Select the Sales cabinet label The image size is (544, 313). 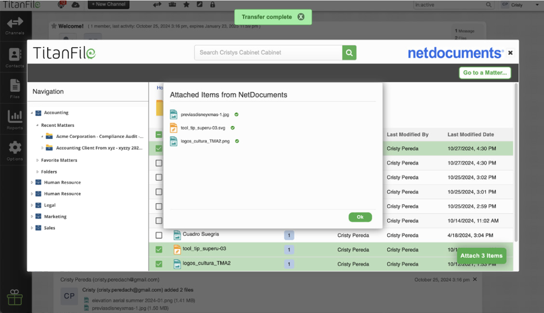[49, 228]
